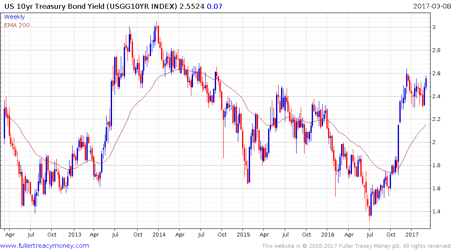
Task: Click the 'EMA 200' legend label
Action: [x=17, y=25]
